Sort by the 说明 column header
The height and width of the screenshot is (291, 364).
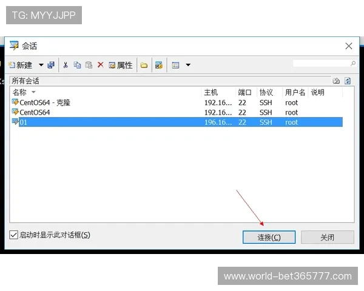[x=317, y=92]
